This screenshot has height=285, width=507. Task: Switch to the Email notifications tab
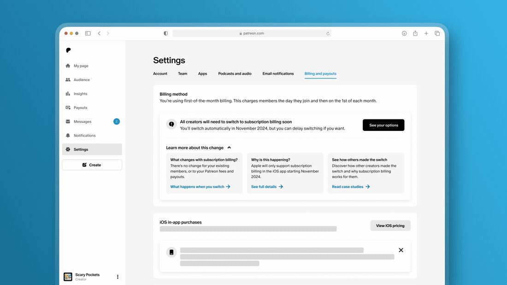[278, 74]
